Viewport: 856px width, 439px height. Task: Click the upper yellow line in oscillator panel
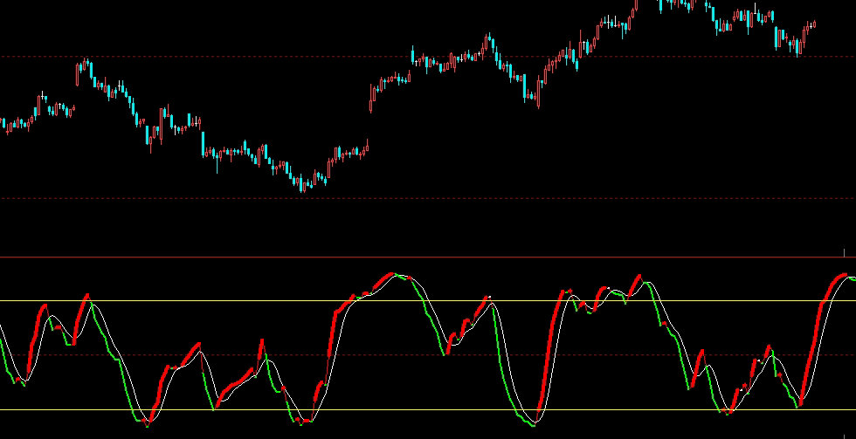[x=428, y=300]
